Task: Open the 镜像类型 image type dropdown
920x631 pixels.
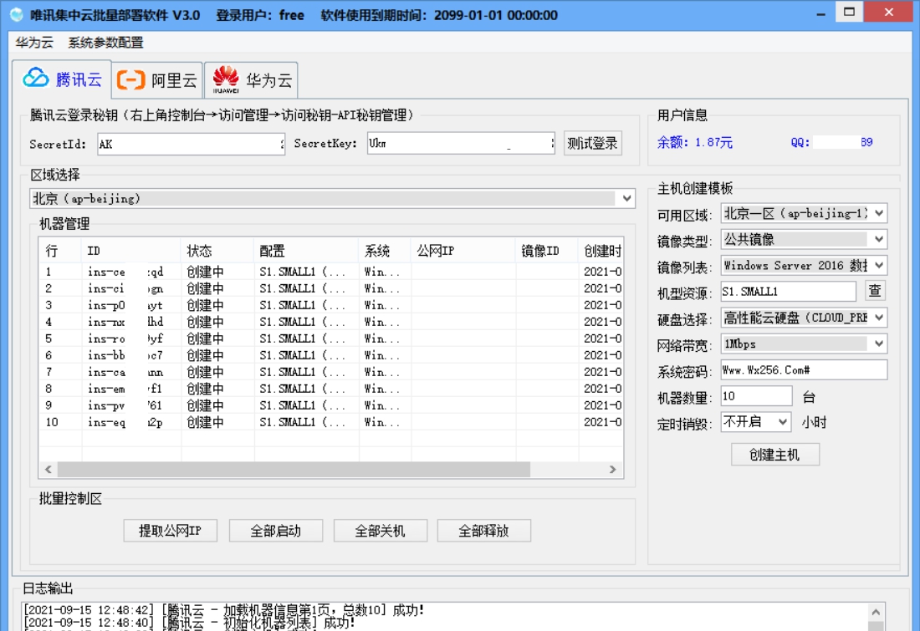Action: click(877, 239)
